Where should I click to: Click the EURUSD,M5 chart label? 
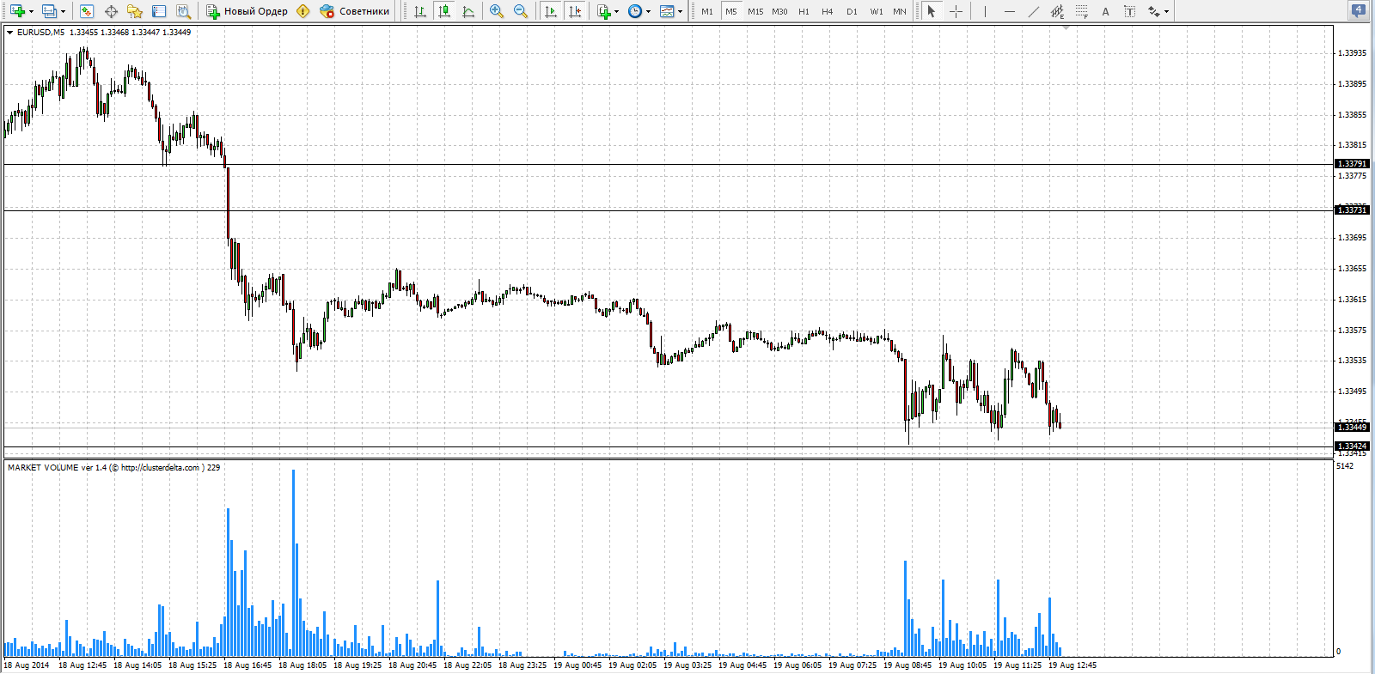[40, 32]
